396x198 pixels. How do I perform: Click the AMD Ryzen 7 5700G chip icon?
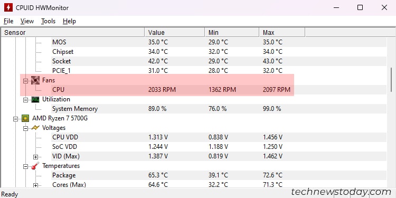[x=25, y=118]
